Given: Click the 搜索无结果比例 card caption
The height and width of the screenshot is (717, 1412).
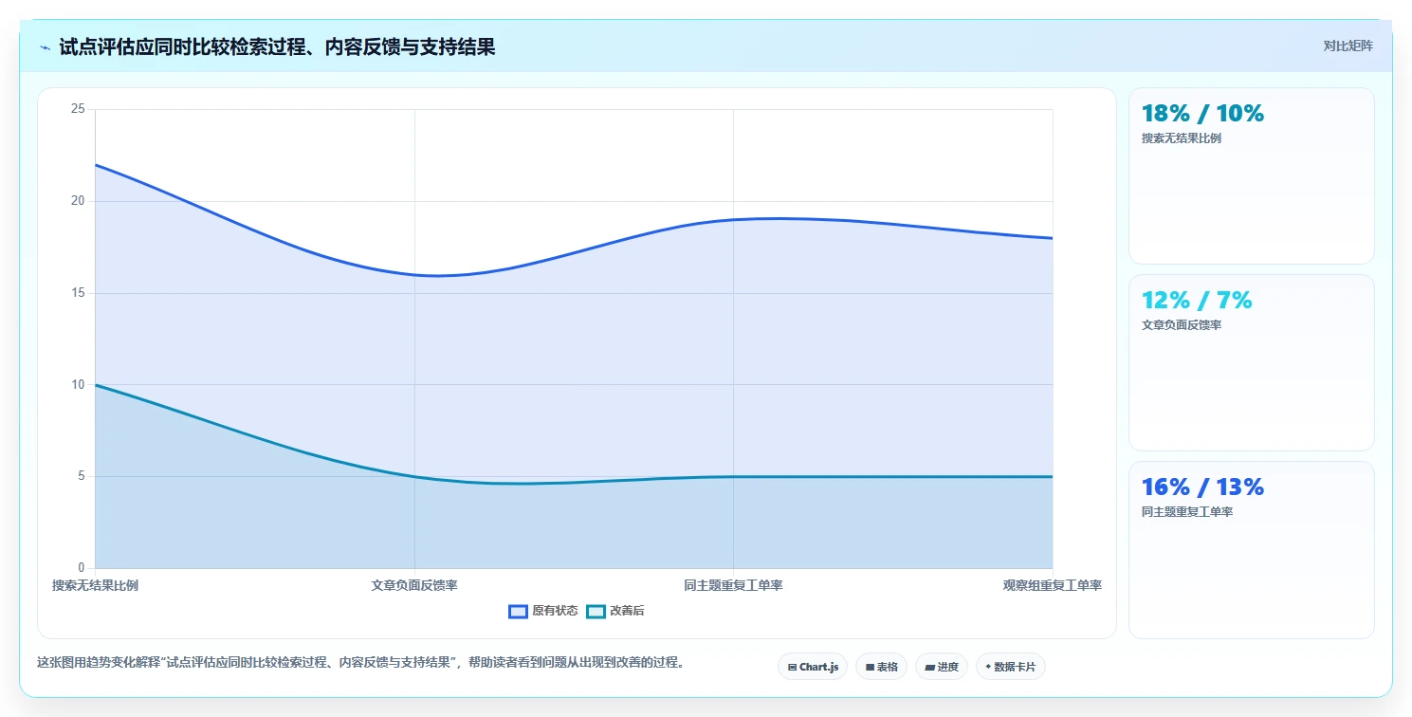Looking at the screenshot, I should tap(1181, 138).
